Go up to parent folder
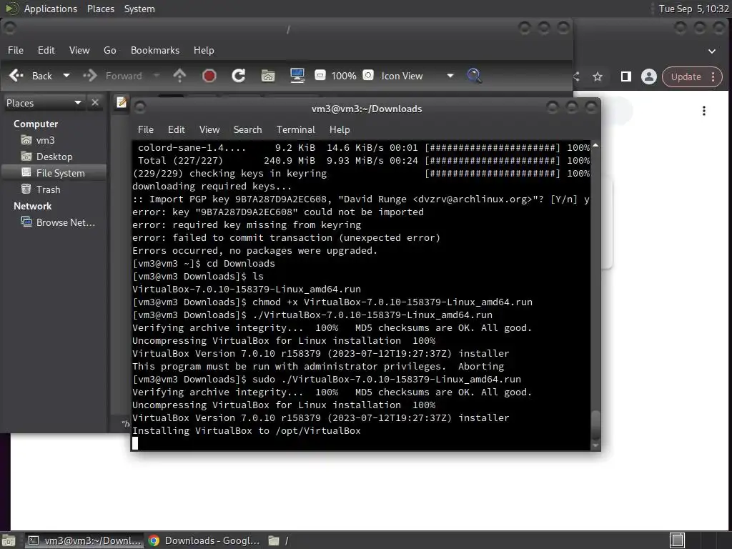Image resolution: width=732 pixels, height=549 pixels. 179,76
